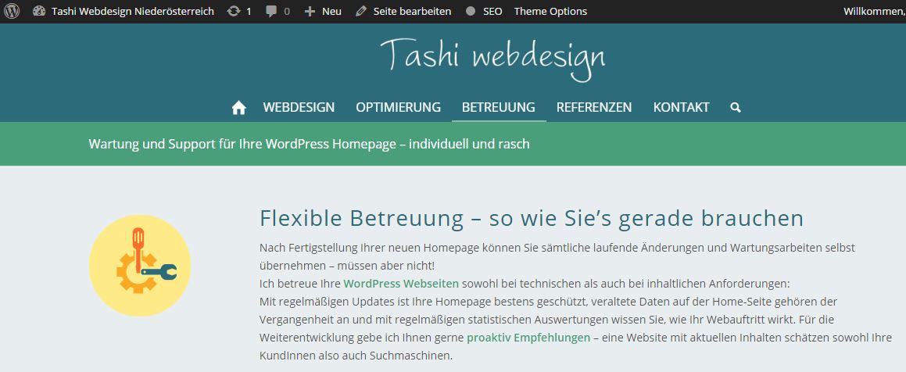
Task: Click the SEO status circle icon
Action: pos(471,11)
